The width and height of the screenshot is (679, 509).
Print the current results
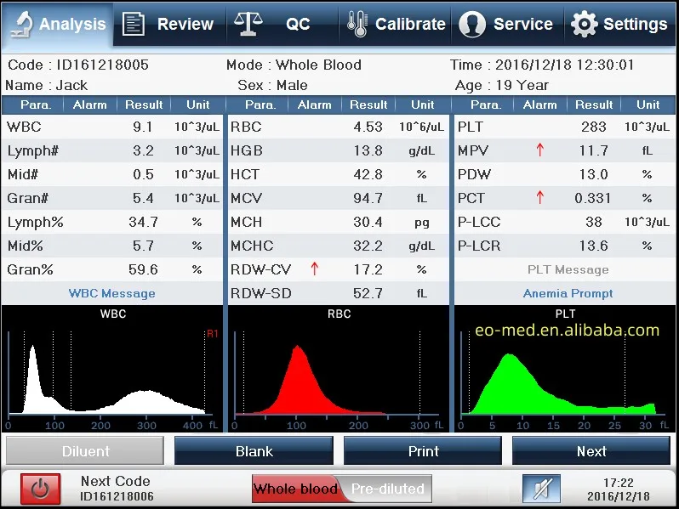(423, 450)
